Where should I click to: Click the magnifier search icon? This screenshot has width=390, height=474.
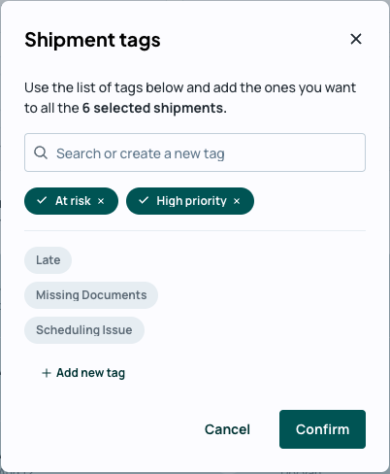41,152
